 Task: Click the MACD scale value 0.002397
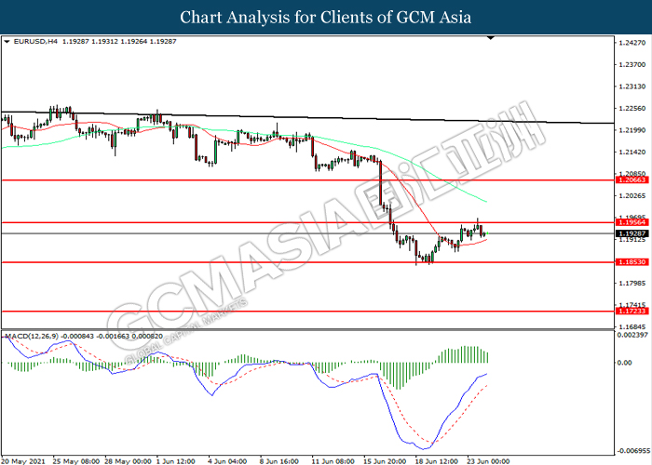(x=632, y=335)
